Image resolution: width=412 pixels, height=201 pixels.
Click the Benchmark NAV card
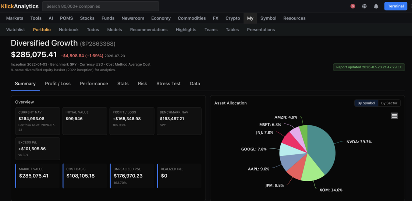pos(179,121)
